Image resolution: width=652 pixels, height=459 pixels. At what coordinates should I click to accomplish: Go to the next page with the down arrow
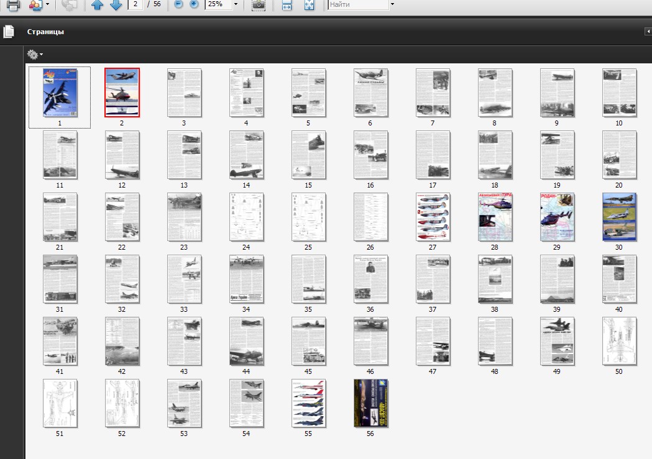116,5
